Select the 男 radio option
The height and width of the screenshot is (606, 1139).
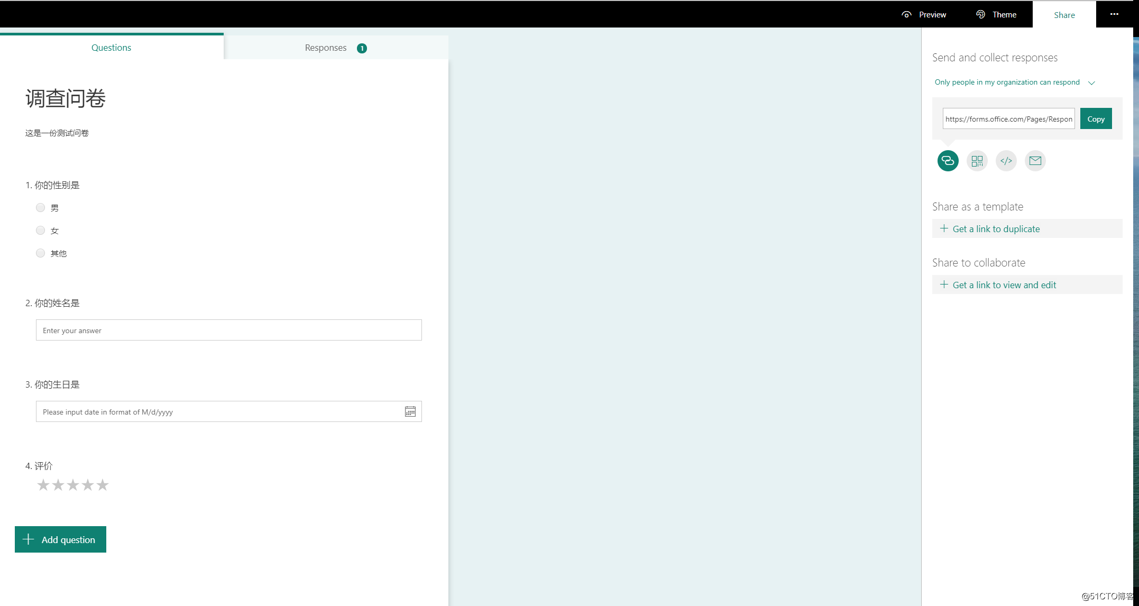(x=41, y=208)
